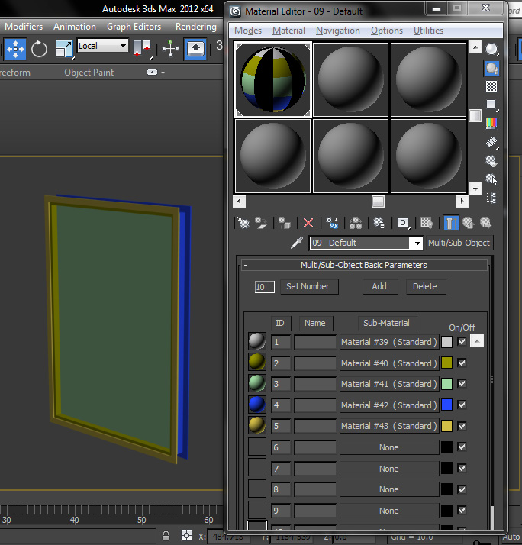Select the Move transform tool
This screenshot has width=522, height=545.
(x=15, y=49)
